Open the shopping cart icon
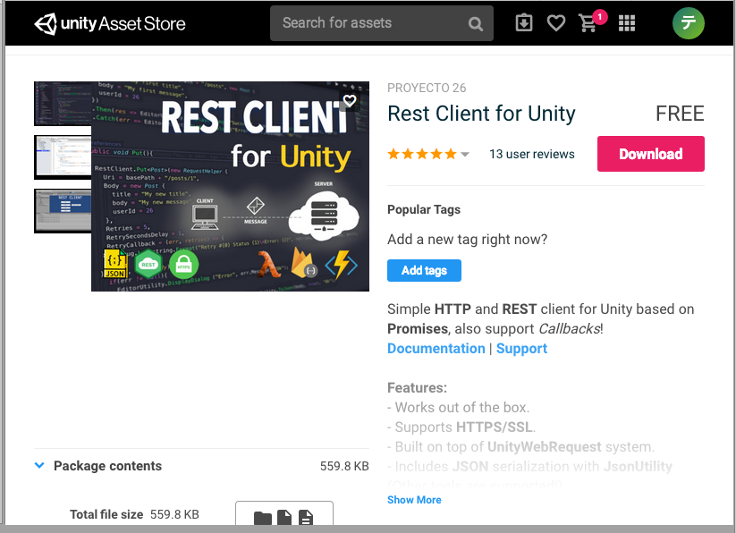The image size is (736, 533). pos(588,23)
